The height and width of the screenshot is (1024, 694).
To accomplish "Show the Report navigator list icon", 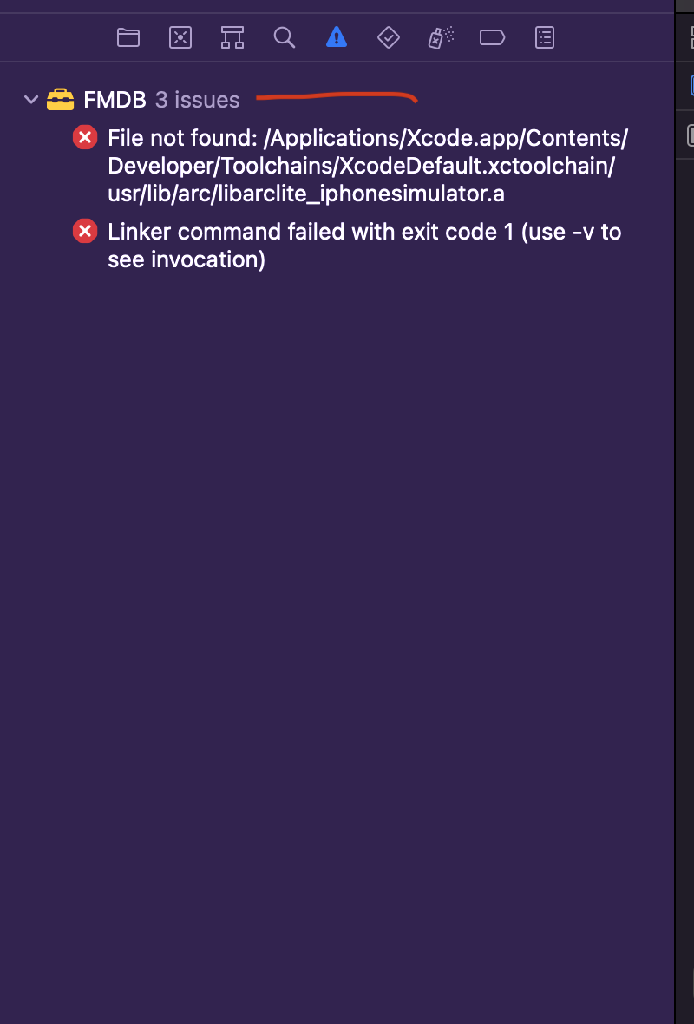I will [545, 37].
